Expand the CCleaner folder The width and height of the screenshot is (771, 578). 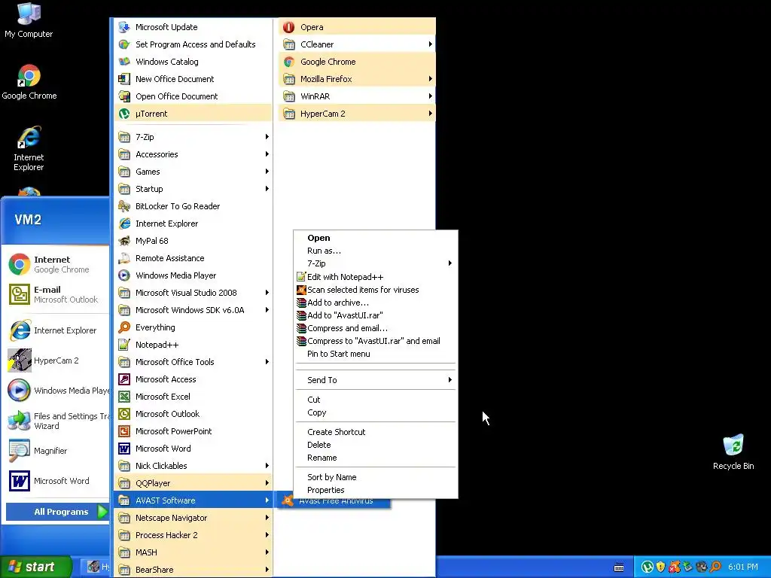(x=356, y=44)
